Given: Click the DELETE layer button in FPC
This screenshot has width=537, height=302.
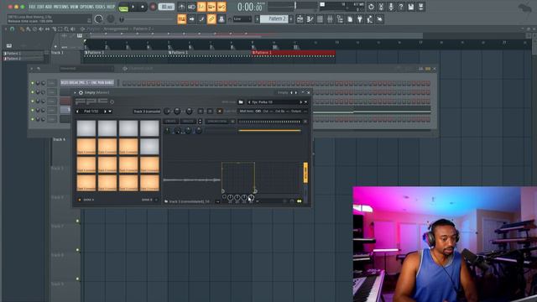Looking at the screenshot, I should 188,122.
